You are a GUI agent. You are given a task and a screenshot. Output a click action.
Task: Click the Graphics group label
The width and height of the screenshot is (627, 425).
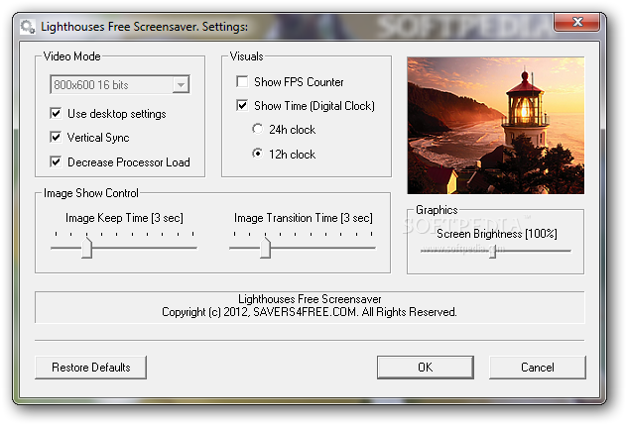point(437,210)
